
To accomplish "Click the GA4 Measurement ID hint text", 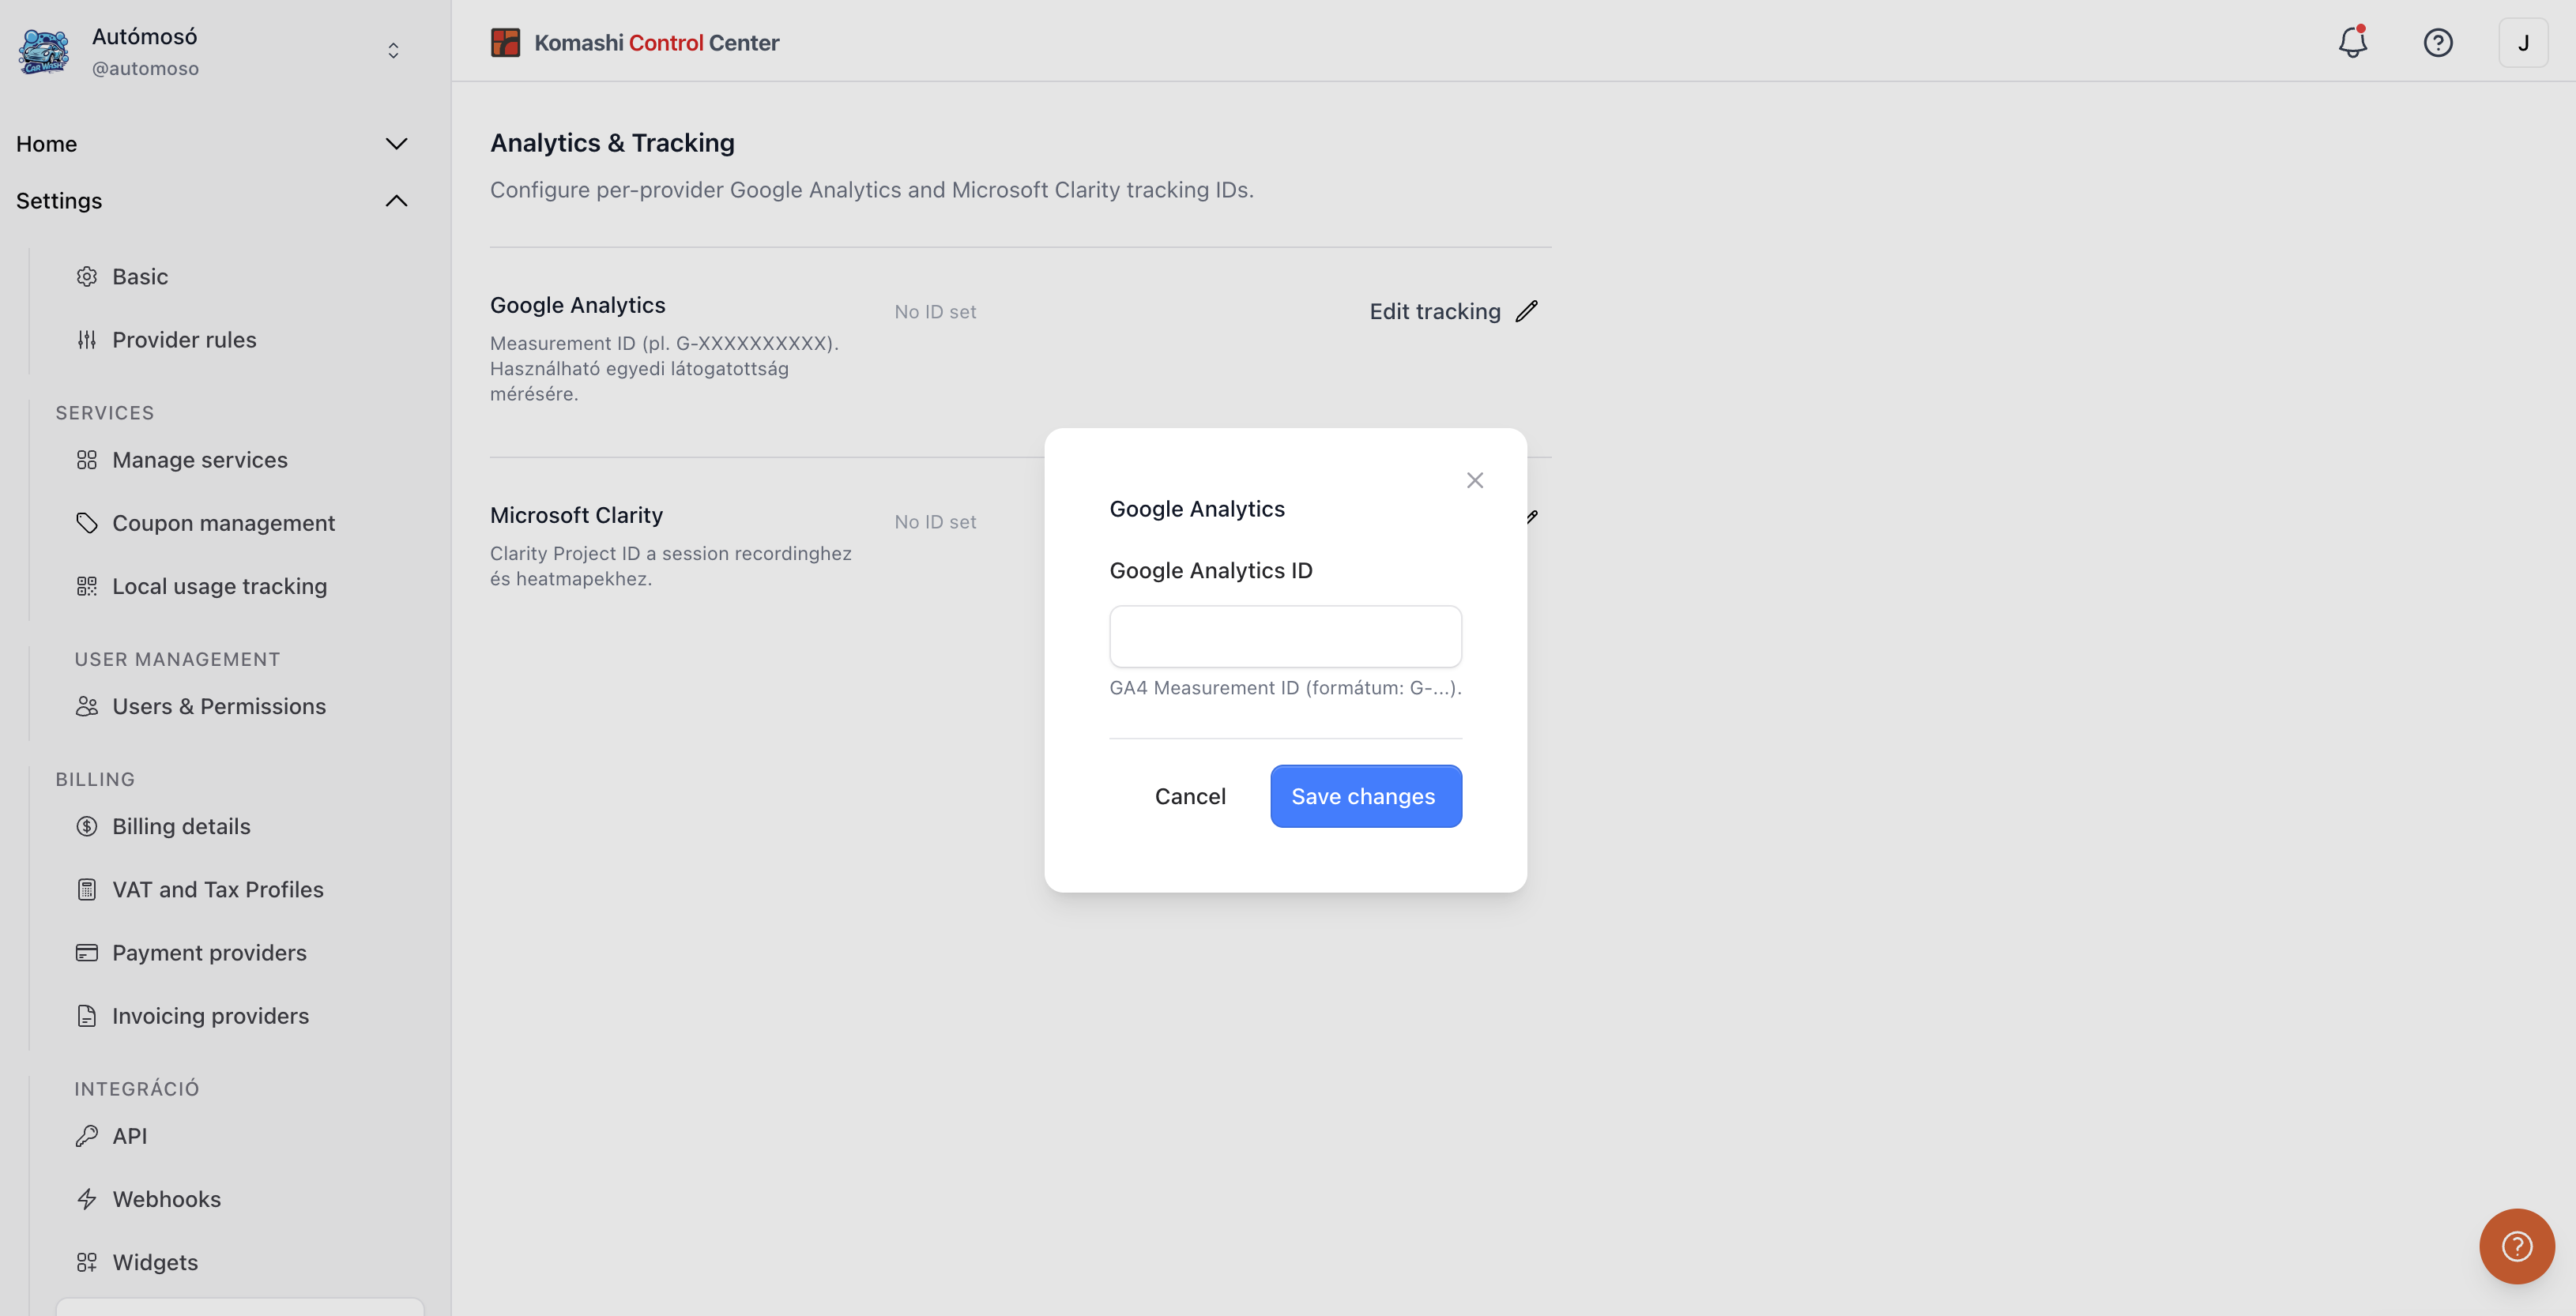I will tap(1285, 688).
